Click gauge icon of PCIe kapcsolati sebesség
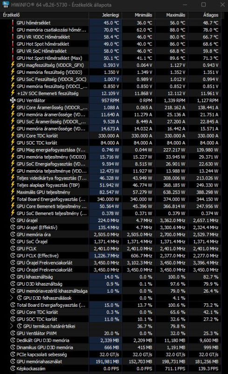Image resolution: width=228 pixels, height=374 pixels. 13,354
